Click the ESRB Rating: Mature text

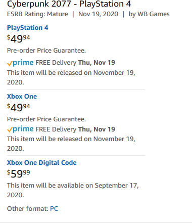pyautogui.click(x=37, y=14)
